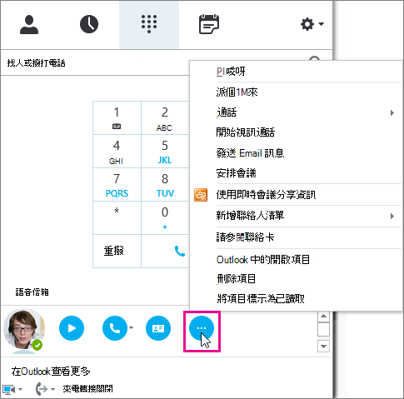Click the primary device monitor icon
Viewport: 404px width, 399px height.
coord(9,389)
